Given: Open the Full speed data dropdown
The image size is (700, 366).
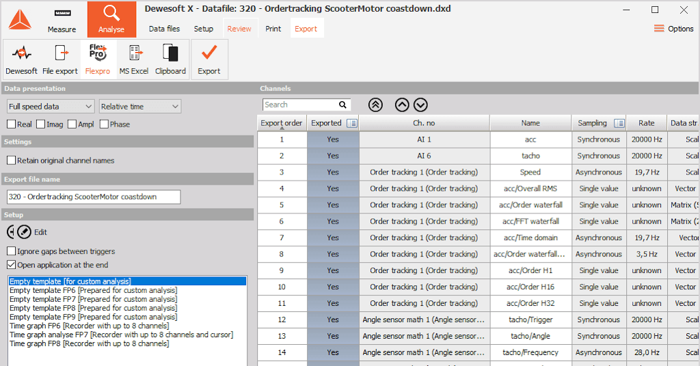Looking at the screenshot, I should 51,106.
